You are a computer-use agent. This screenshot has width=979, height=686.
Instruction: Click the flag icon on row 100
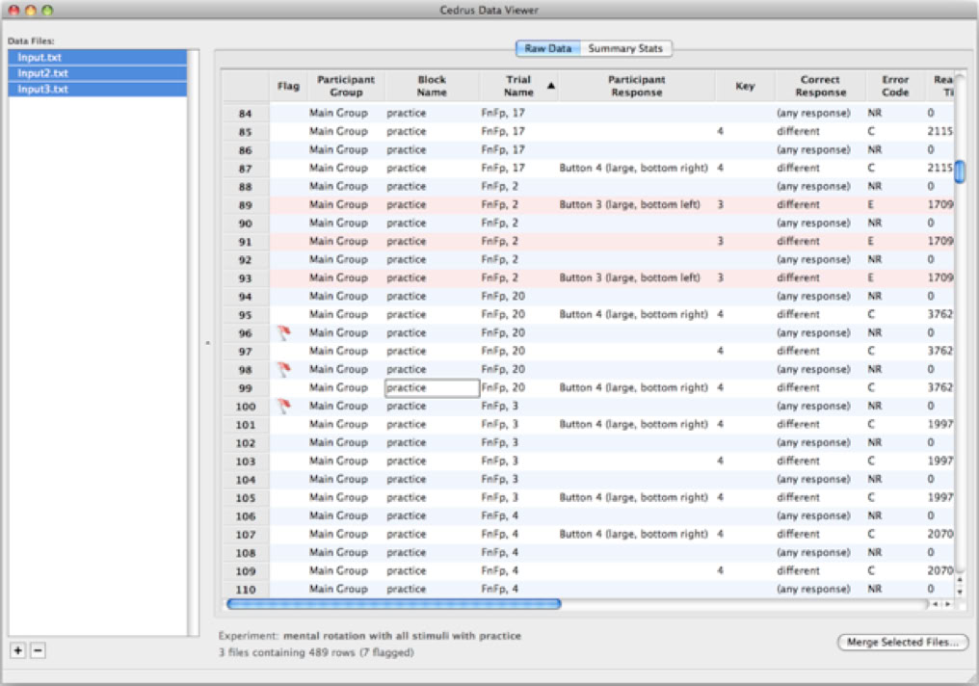[x=284, y=406]
